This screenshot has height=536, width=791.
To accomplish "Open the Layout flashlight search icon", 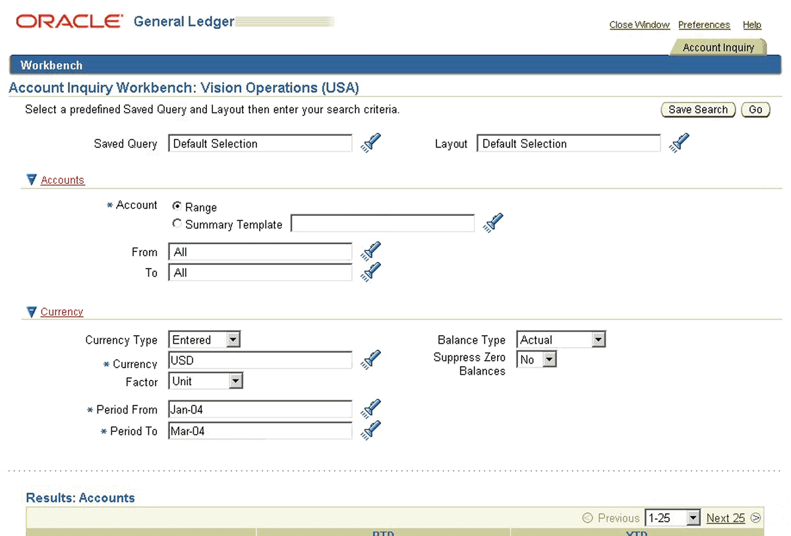I will (x=679, y=142).
